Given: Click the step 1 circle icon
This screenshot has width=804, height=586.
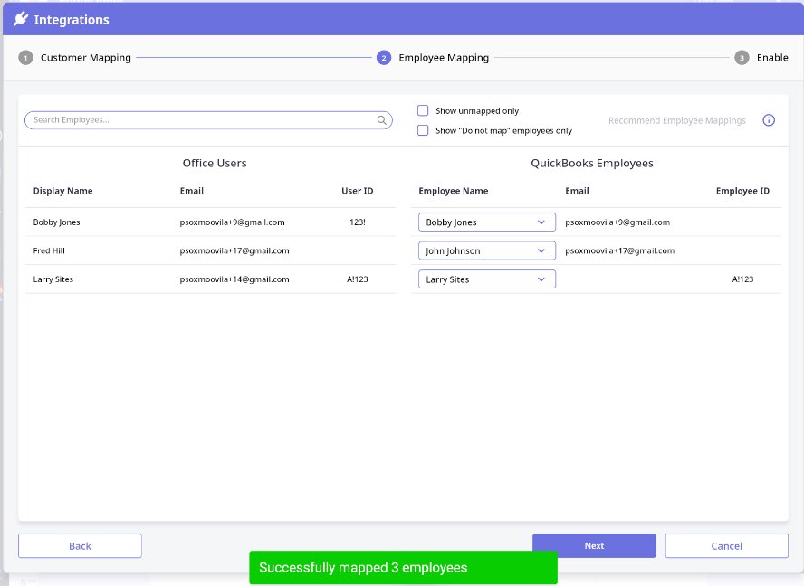Looking at the screenshot, I should 25,58.
